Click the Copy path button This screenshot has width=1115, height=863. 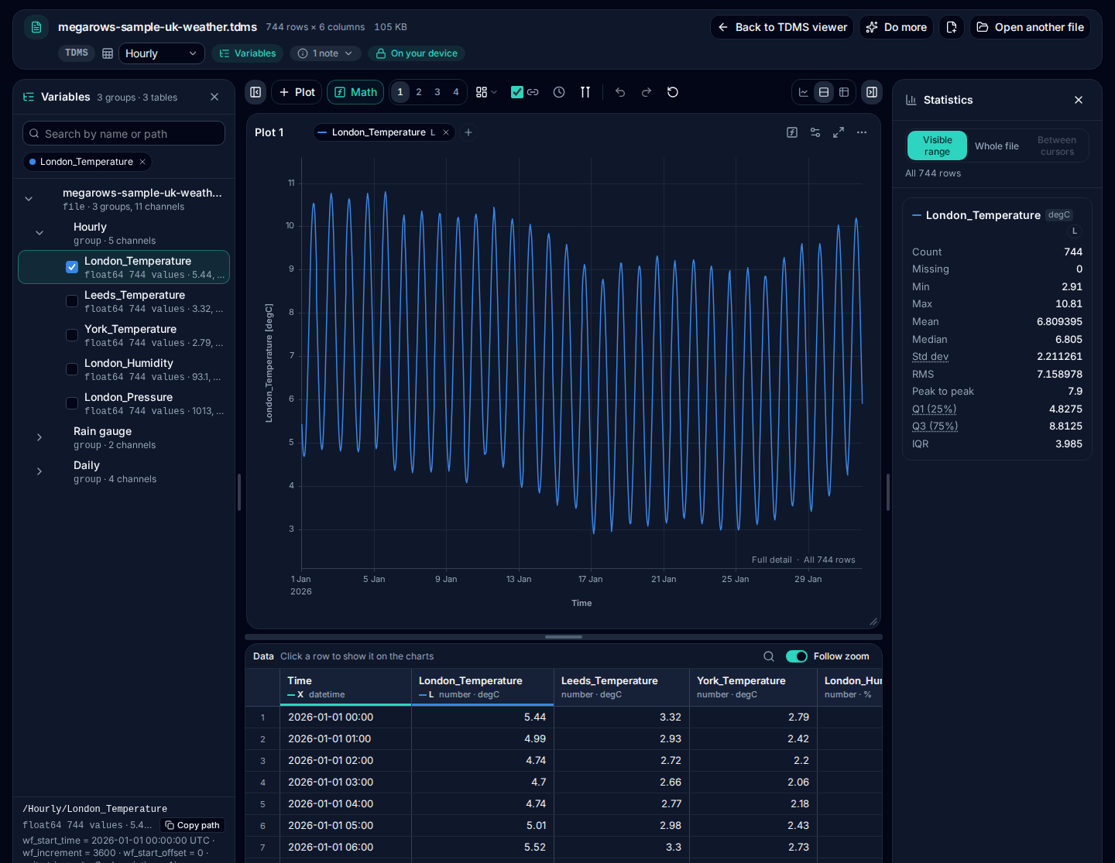193,825
